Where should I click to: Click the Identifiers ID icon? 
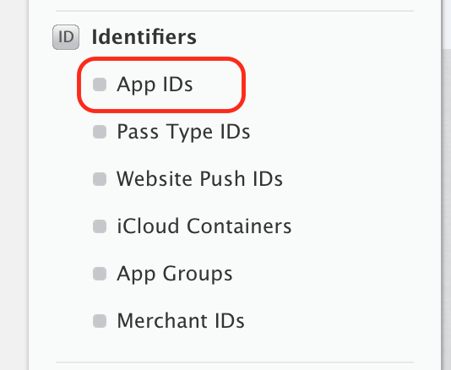[66, 37]
